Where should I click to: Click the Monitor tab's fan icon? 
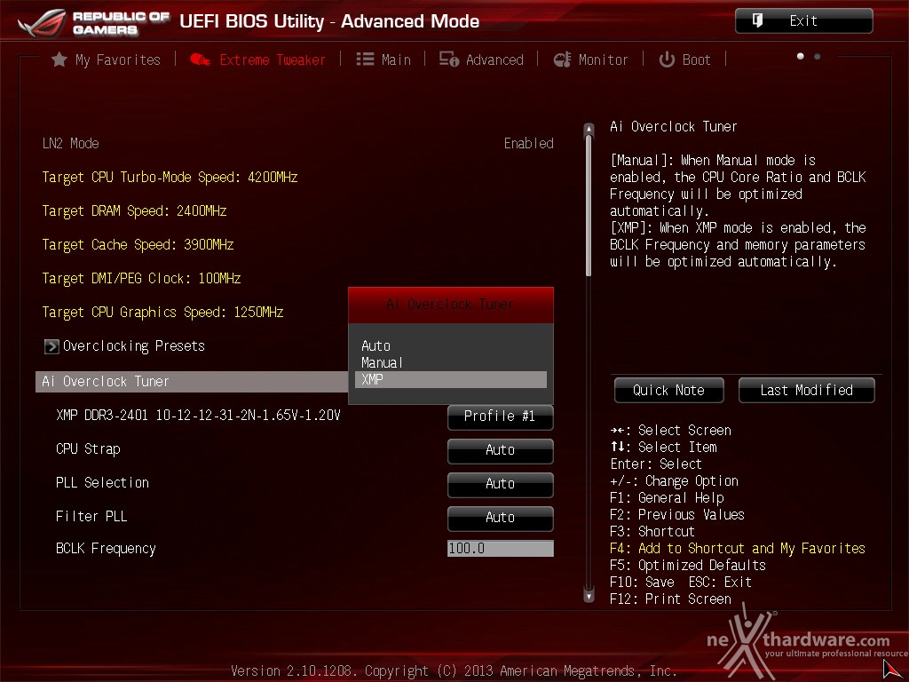tap(562, 59)
